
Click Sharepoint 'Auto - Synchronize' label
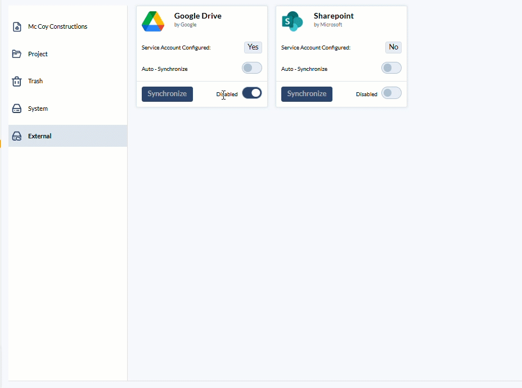304,69
